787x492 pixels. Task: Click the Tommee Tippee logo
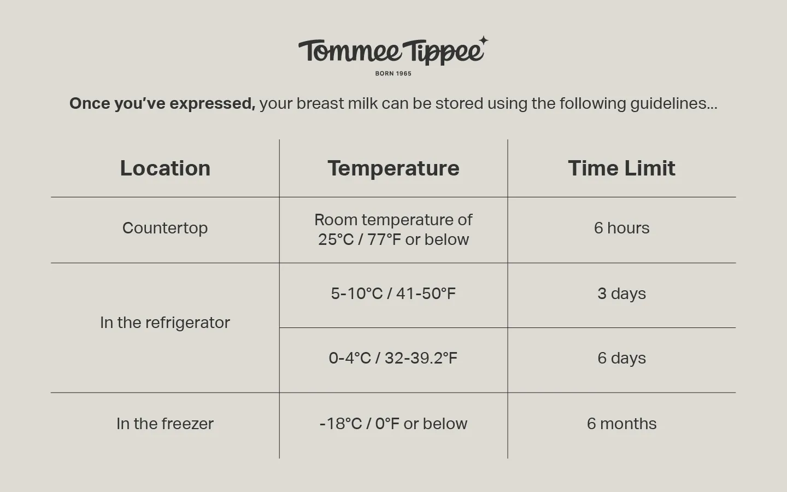tap(391, 52)
